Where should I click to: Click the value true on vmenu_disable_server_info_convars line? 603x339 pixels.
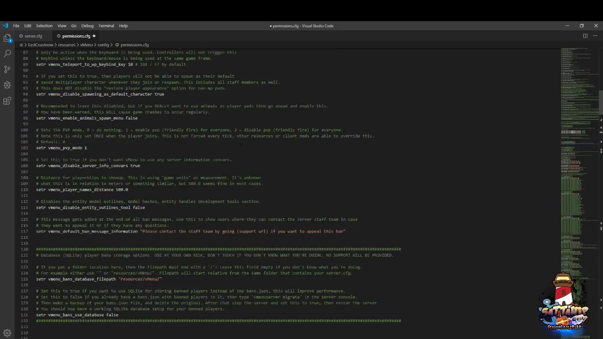(135, 166)
